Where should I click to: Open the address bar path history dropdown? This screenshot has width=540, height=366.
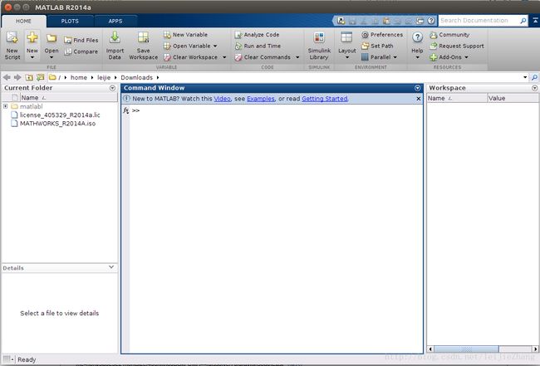tap(525, 77)
